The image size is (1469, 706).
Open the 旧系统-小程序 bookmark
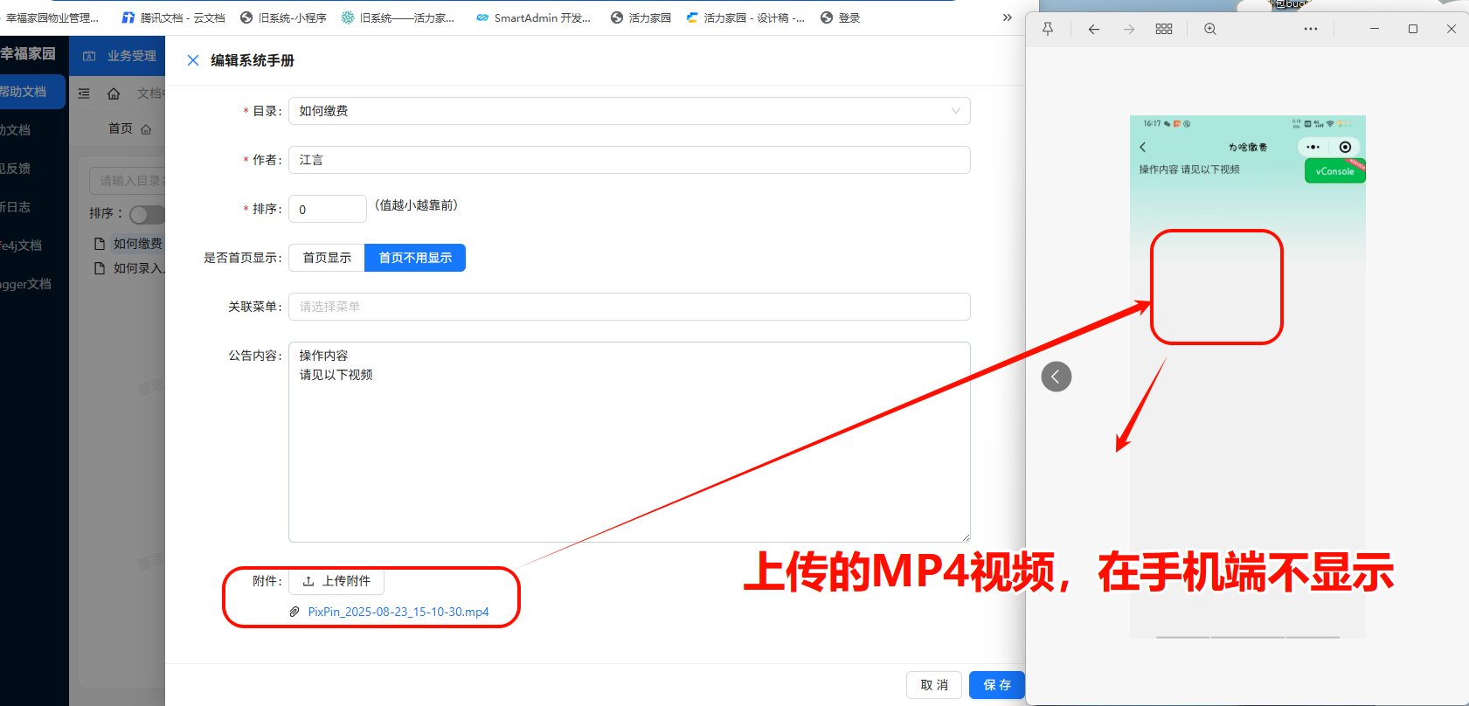click(x=283, y=17)
